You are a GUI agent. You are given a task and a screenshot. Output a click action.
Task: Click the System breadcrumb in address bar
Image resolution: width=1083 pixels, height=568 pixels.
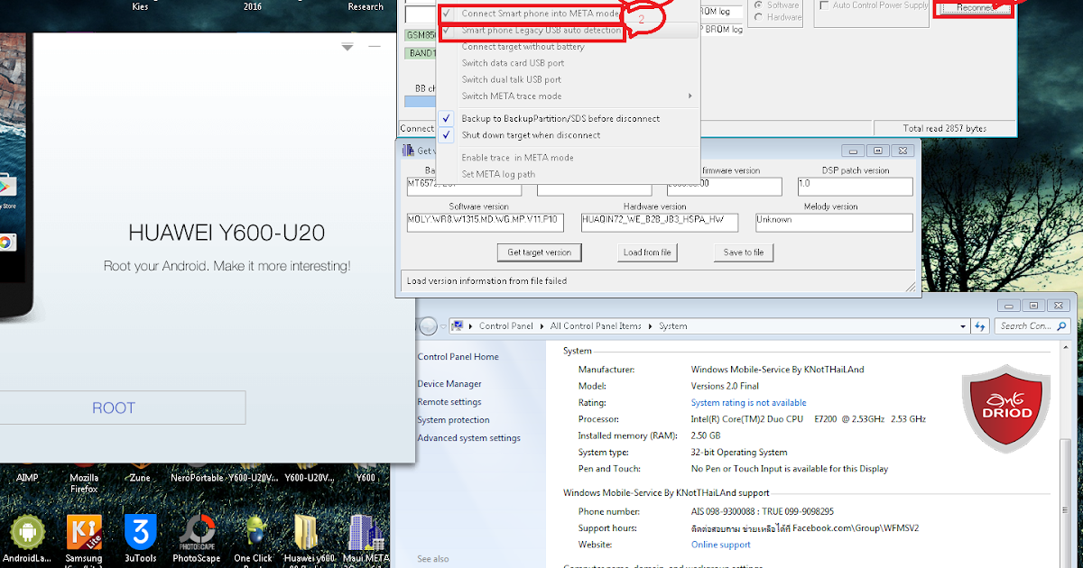pos(672,326)
